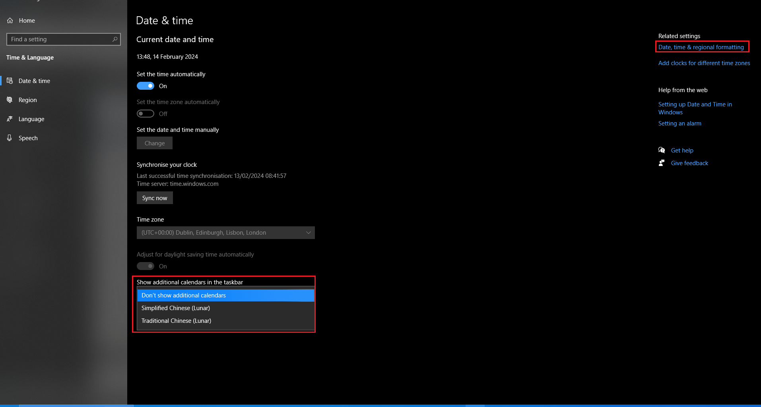
Task: Open the Language settings page
Action: click(64, 119)
